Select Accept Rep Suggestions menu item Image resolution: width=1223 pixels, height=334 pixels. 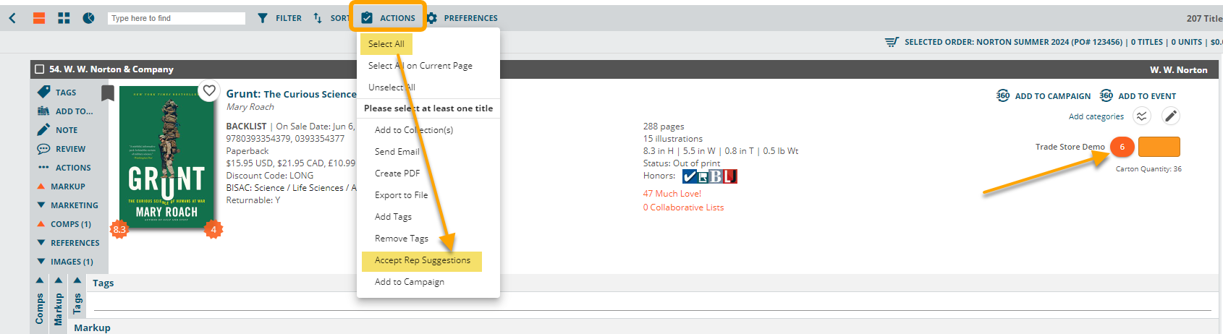tap(422, 260)
